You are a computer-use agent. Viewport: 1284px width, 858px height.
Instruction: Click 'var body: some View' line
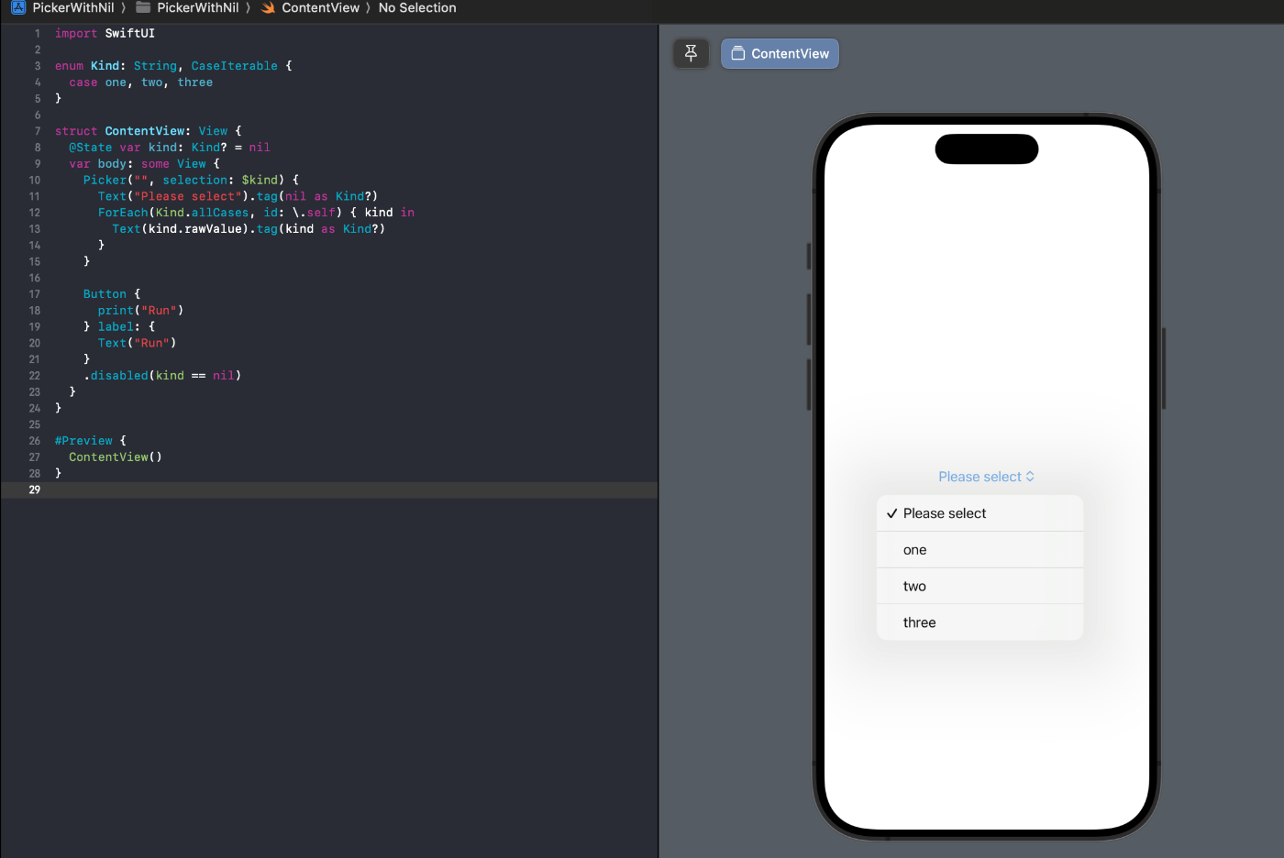pos(144,164)
